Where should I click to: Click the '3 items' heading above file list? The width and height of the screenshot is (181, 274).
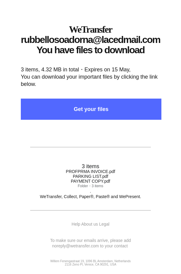coord(90,166)
